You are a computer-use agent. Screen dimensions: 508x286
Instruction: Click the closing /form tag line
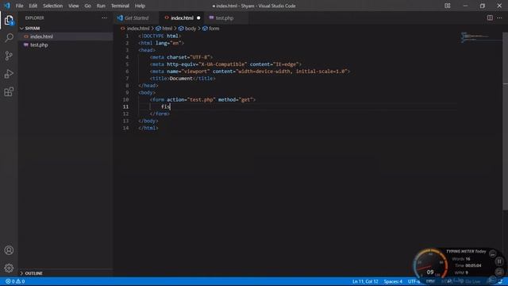coord(160,114)
